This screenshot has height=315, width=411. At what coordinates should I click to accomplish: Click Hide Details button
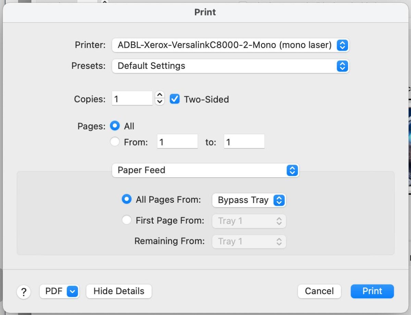(119, 291)
